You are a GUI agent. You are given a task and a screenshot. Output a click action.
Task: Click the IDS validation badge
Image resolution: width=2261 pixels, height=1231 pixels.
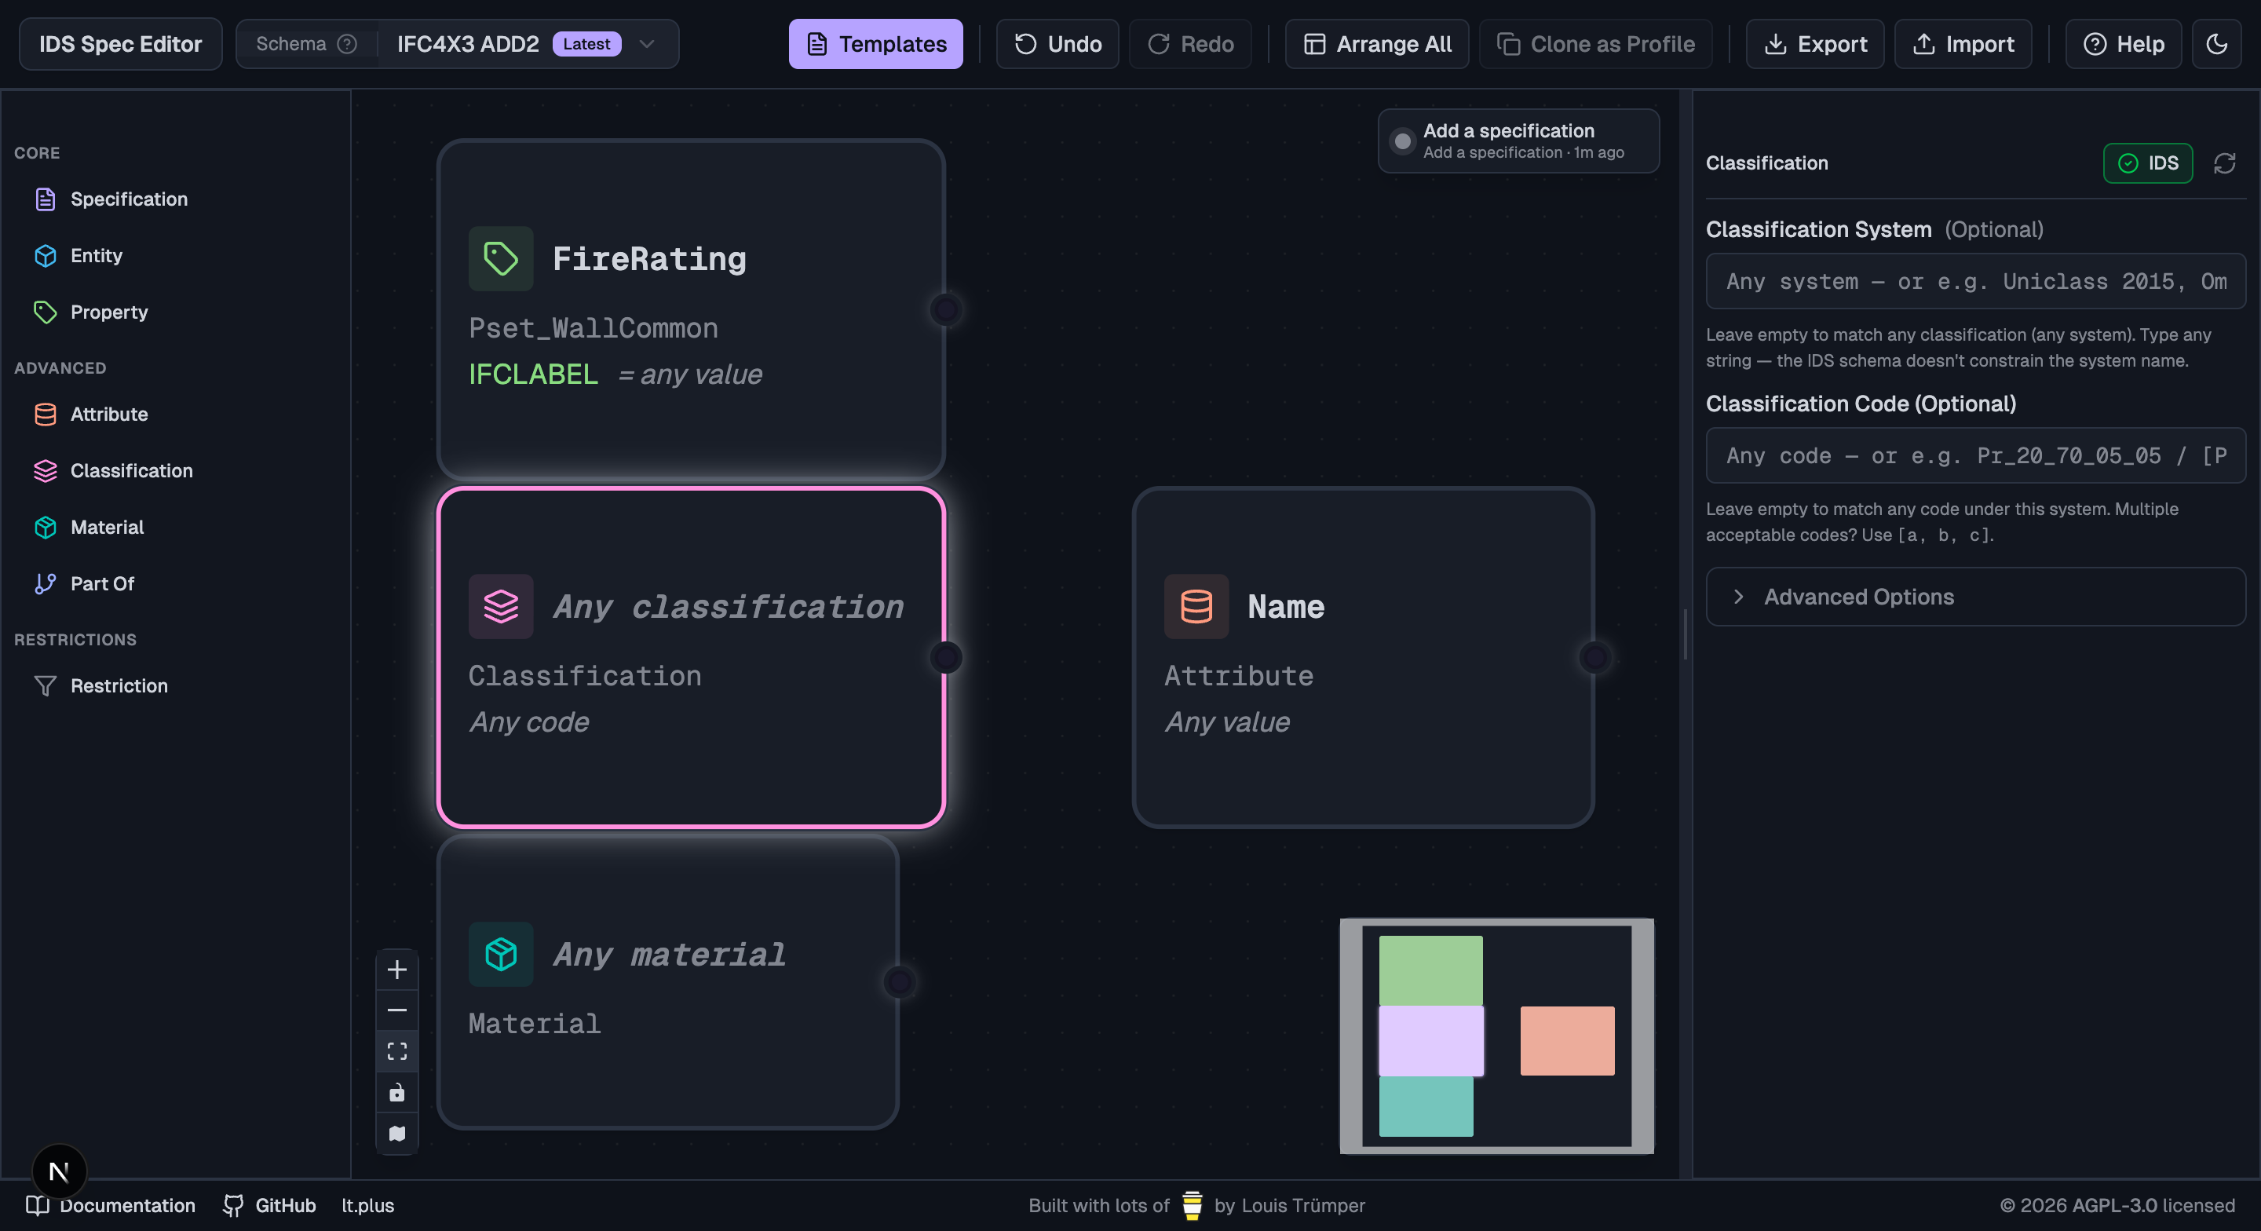point(2147,163)
